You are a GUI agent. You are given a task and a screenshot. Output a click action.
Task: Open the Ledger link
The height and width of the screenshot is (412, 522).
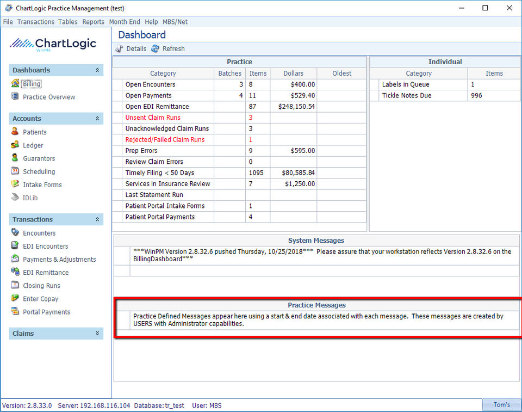coord(33,145)
